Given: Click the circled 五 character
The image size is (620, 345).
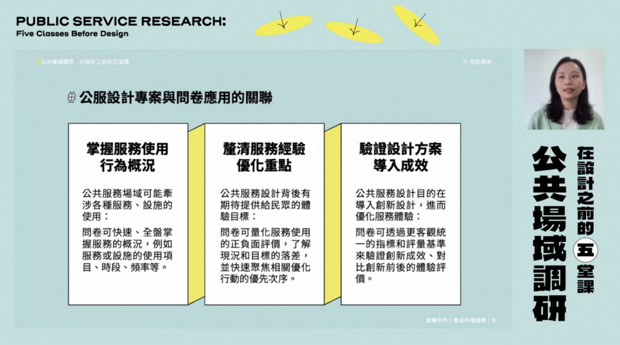Looking at the screenshot, I should tap(585, 249).
